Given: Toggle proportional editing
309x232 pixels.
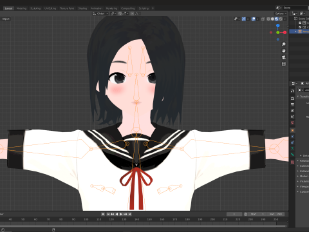Looking at the screenshot, I should point(132,14).
